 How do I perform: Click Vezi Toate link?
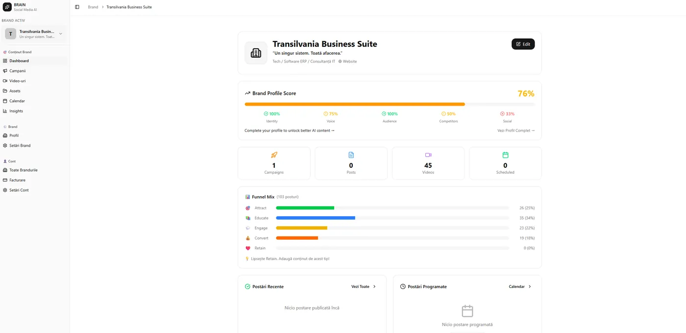[x=364, y=287]
